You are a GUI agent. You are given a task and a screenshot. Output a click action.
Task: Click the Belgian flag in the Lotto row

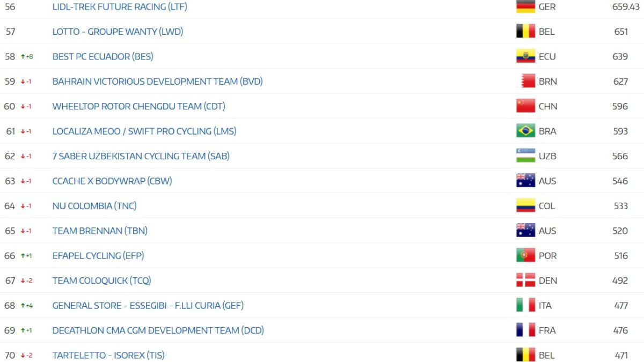click(x=526, y=32)
